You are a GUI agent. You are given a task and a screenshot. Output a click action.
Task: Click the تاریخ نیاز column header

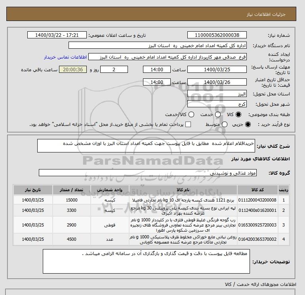(x=33, y=190)
